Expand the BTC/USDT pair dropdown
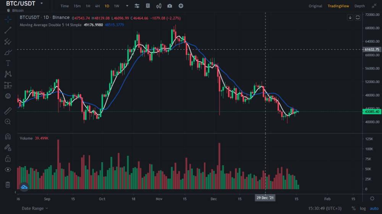382x214 pixels. tap(41, 3)
